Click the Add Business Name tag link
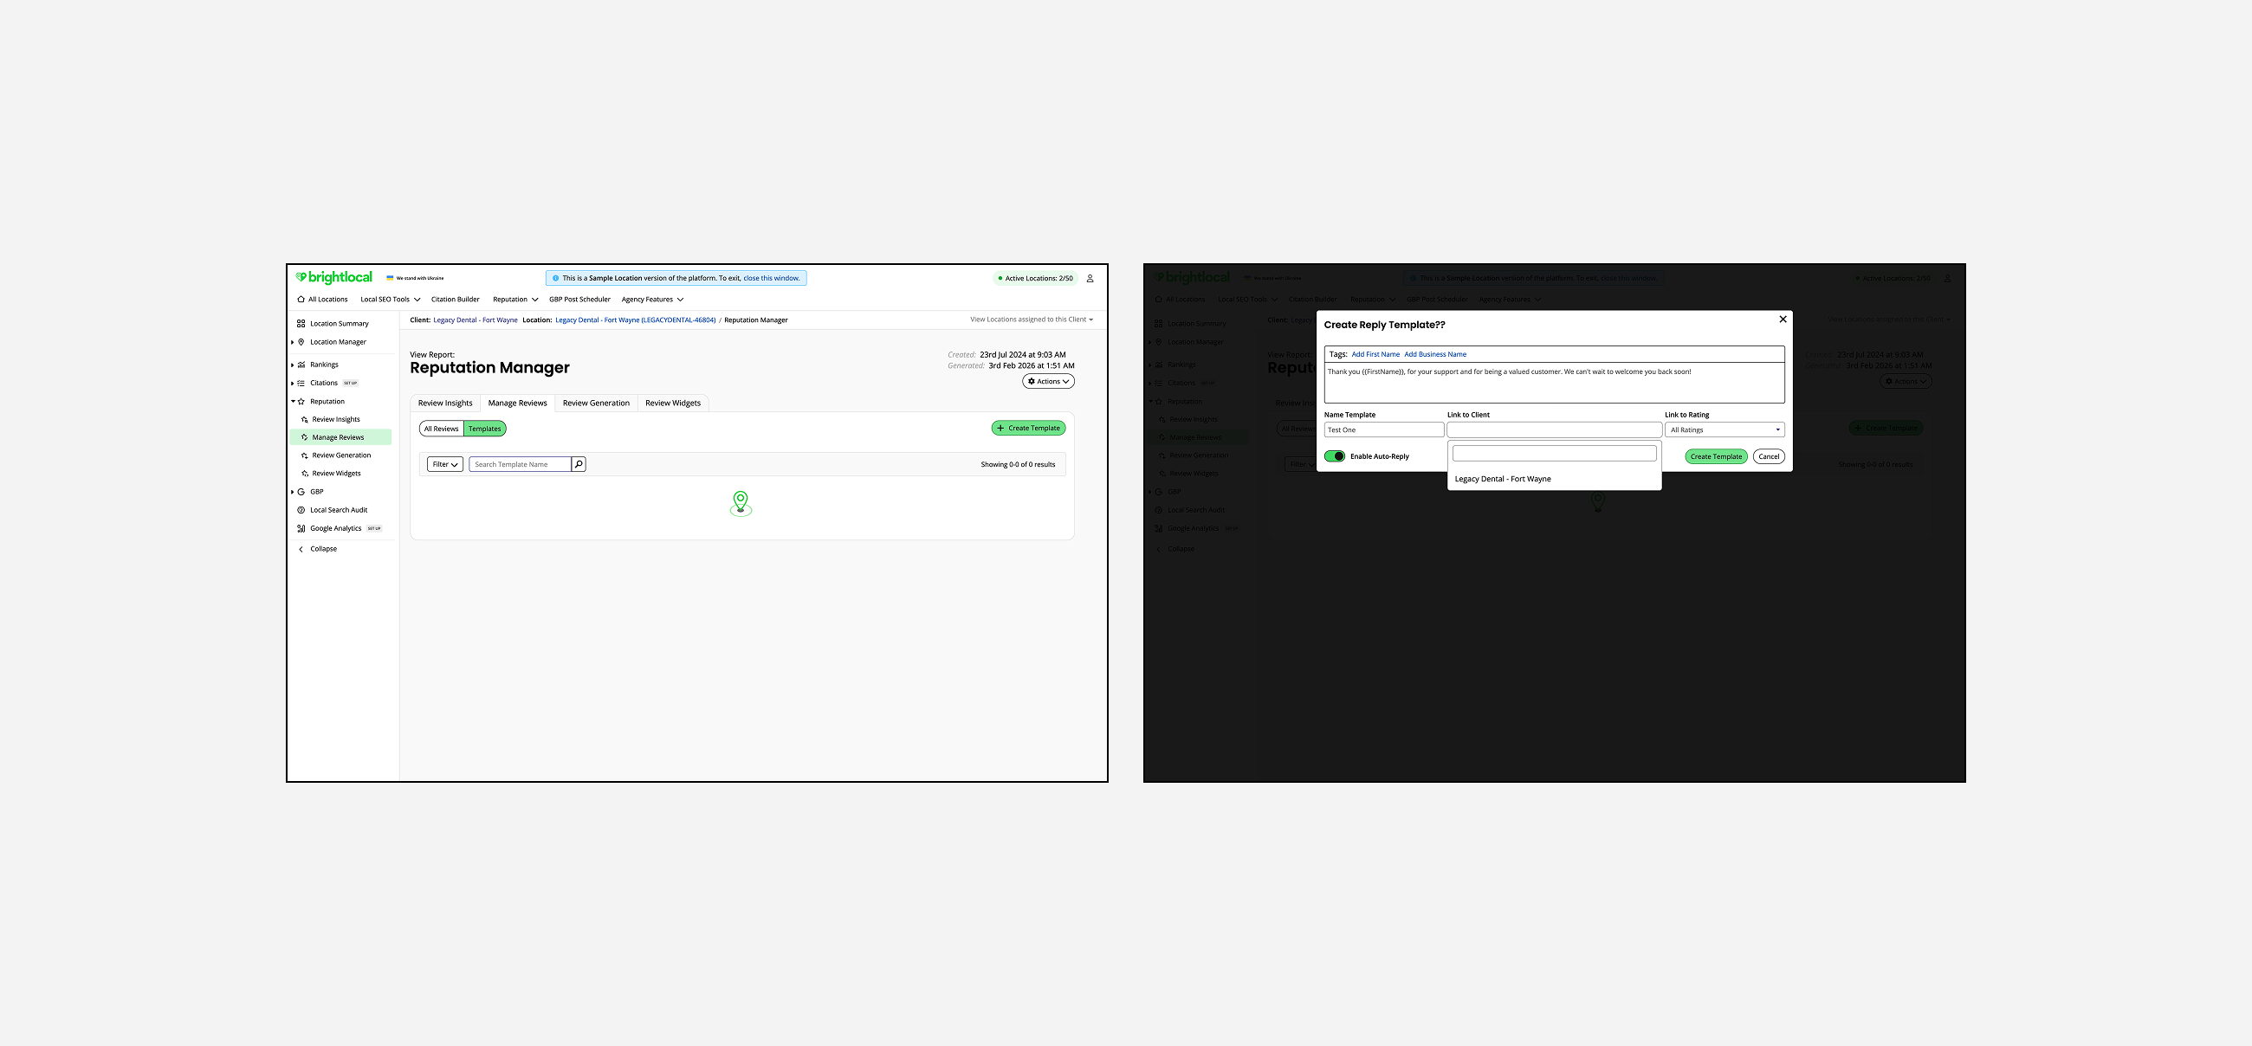This screenshot has height=1046, width=2252. tap(1435, 354)
